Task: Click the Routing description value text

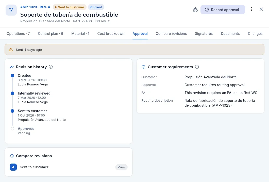Action: (220, 103)
